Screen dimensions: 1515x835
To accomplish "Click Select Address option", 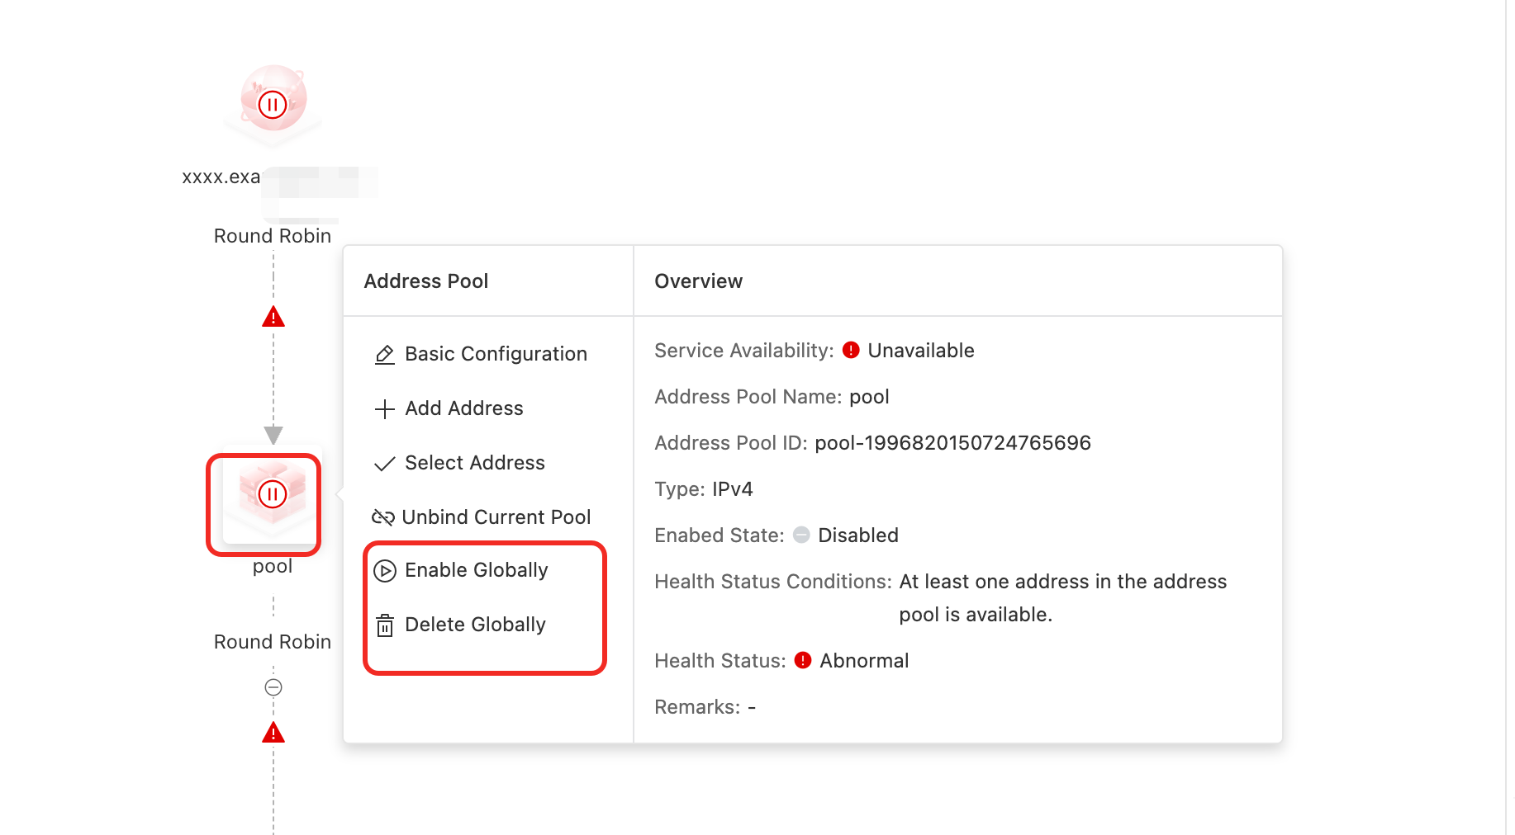I will coord(474,463).
